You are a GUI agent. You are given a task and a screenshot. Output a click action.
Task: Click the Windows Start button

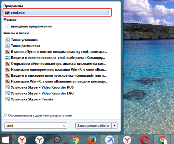point(5,140)
